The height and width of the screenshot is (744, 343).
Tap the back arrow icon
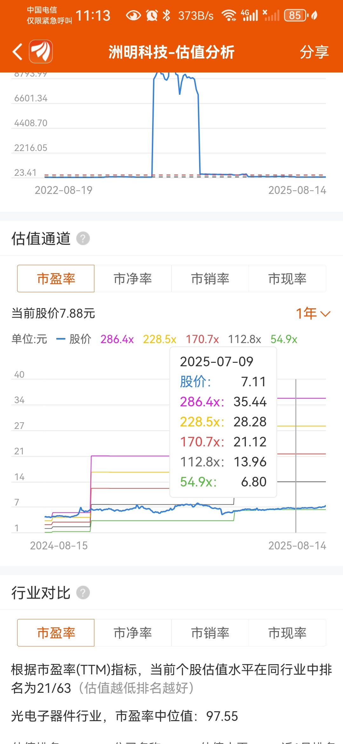[18, 52]
